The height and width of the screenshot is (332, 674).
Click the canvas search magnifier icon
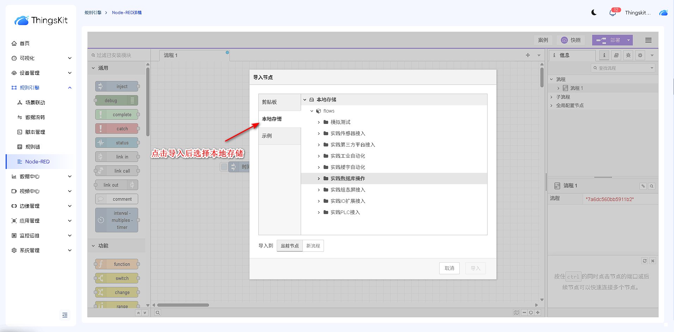coord(158,313)
